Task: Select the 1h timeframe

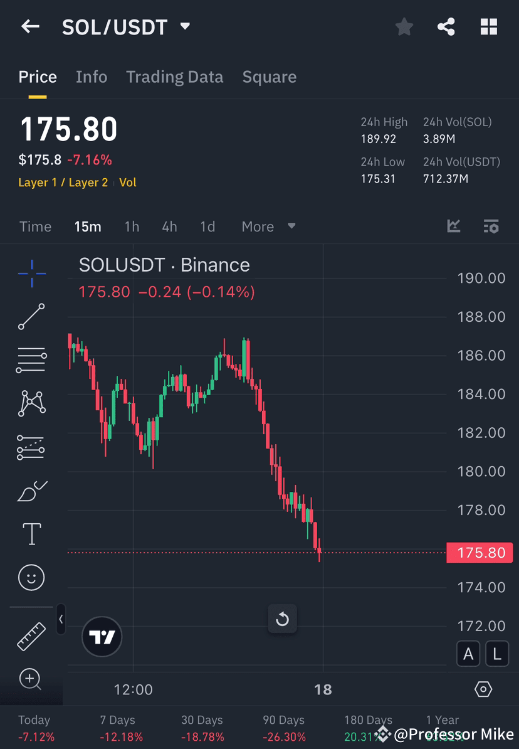Action: (x=132, y=226)
